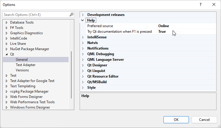Dismiss dialog with Cancel button
This screenshot has height=128, width=221.
click(x=204, y=120)
